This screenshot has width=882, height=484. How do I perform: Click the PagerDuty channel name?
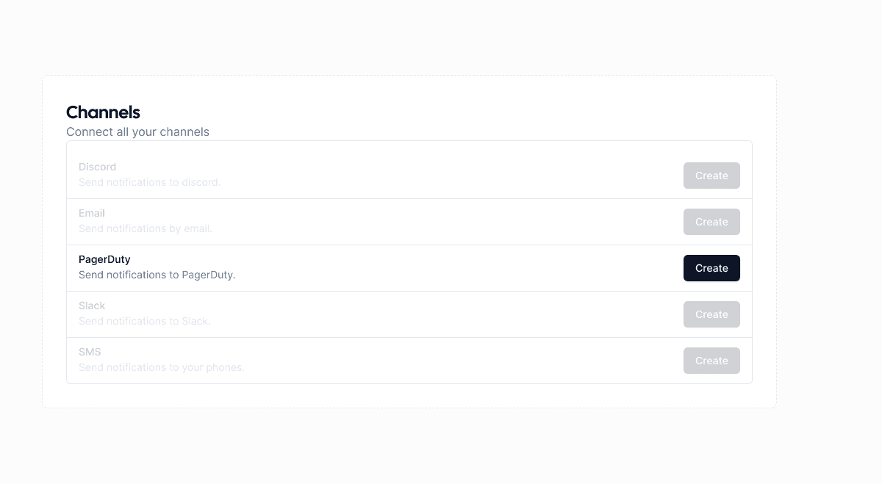click(x=104, y=259)
